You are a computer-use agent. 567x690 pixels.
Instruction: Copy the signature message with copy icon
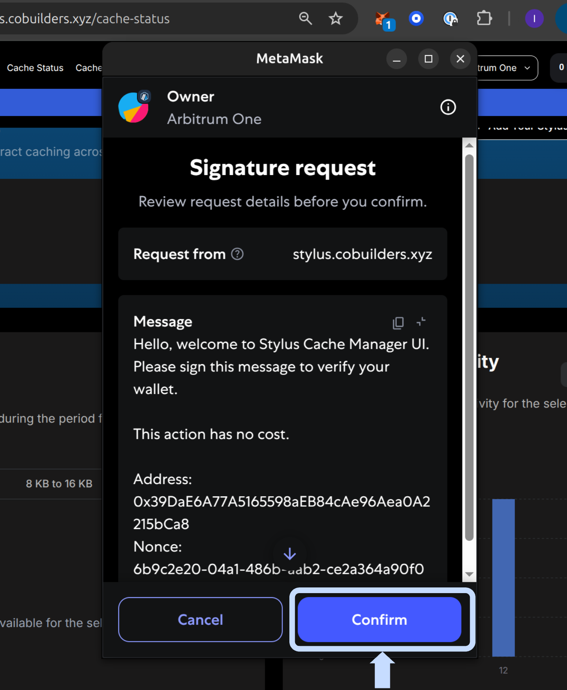[x=398, y=323]
